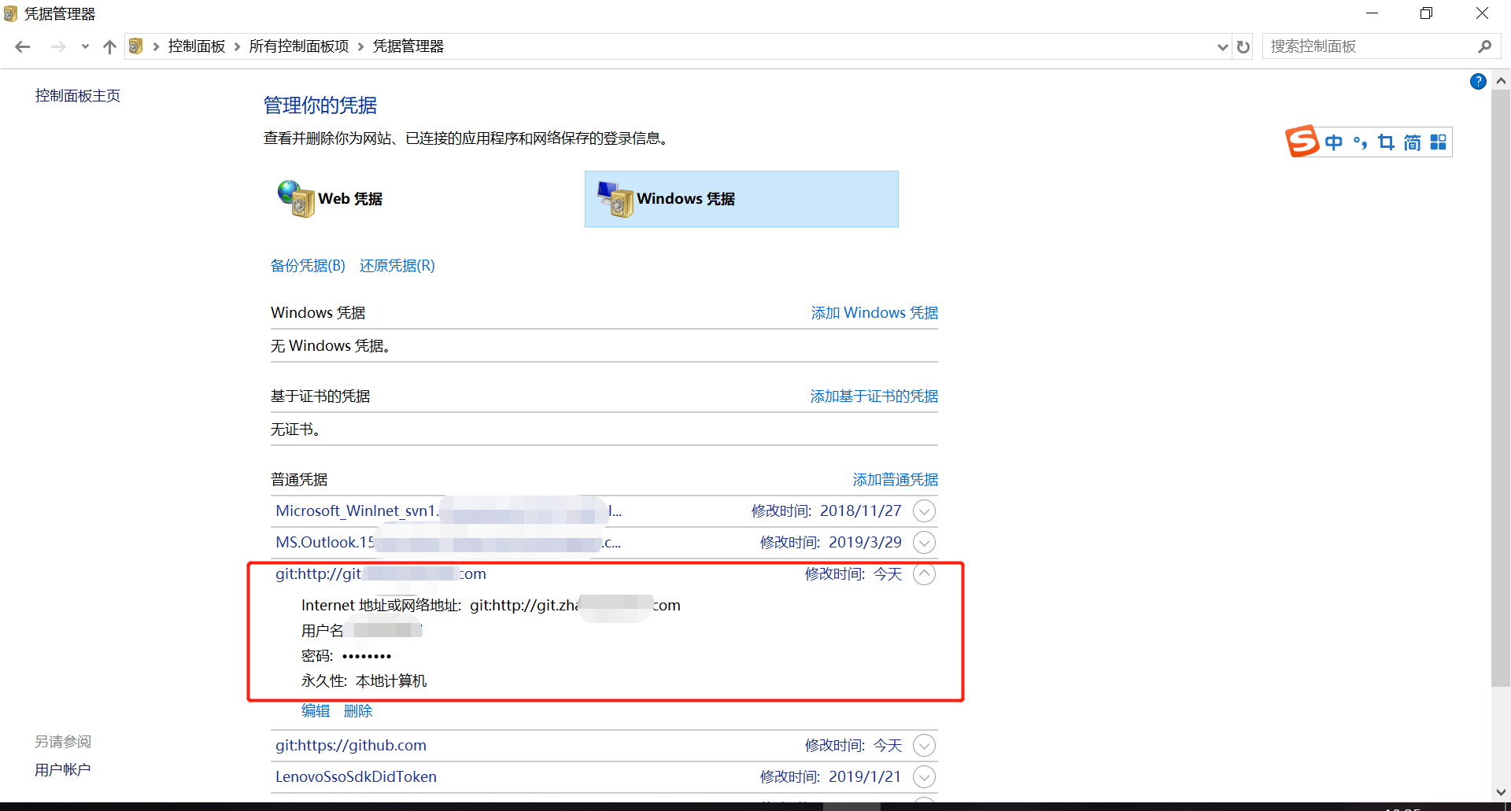Expand the git:https://github.com credential details
The height and width of the screenshot is (811, 1511).
click(x=924, y=745)
